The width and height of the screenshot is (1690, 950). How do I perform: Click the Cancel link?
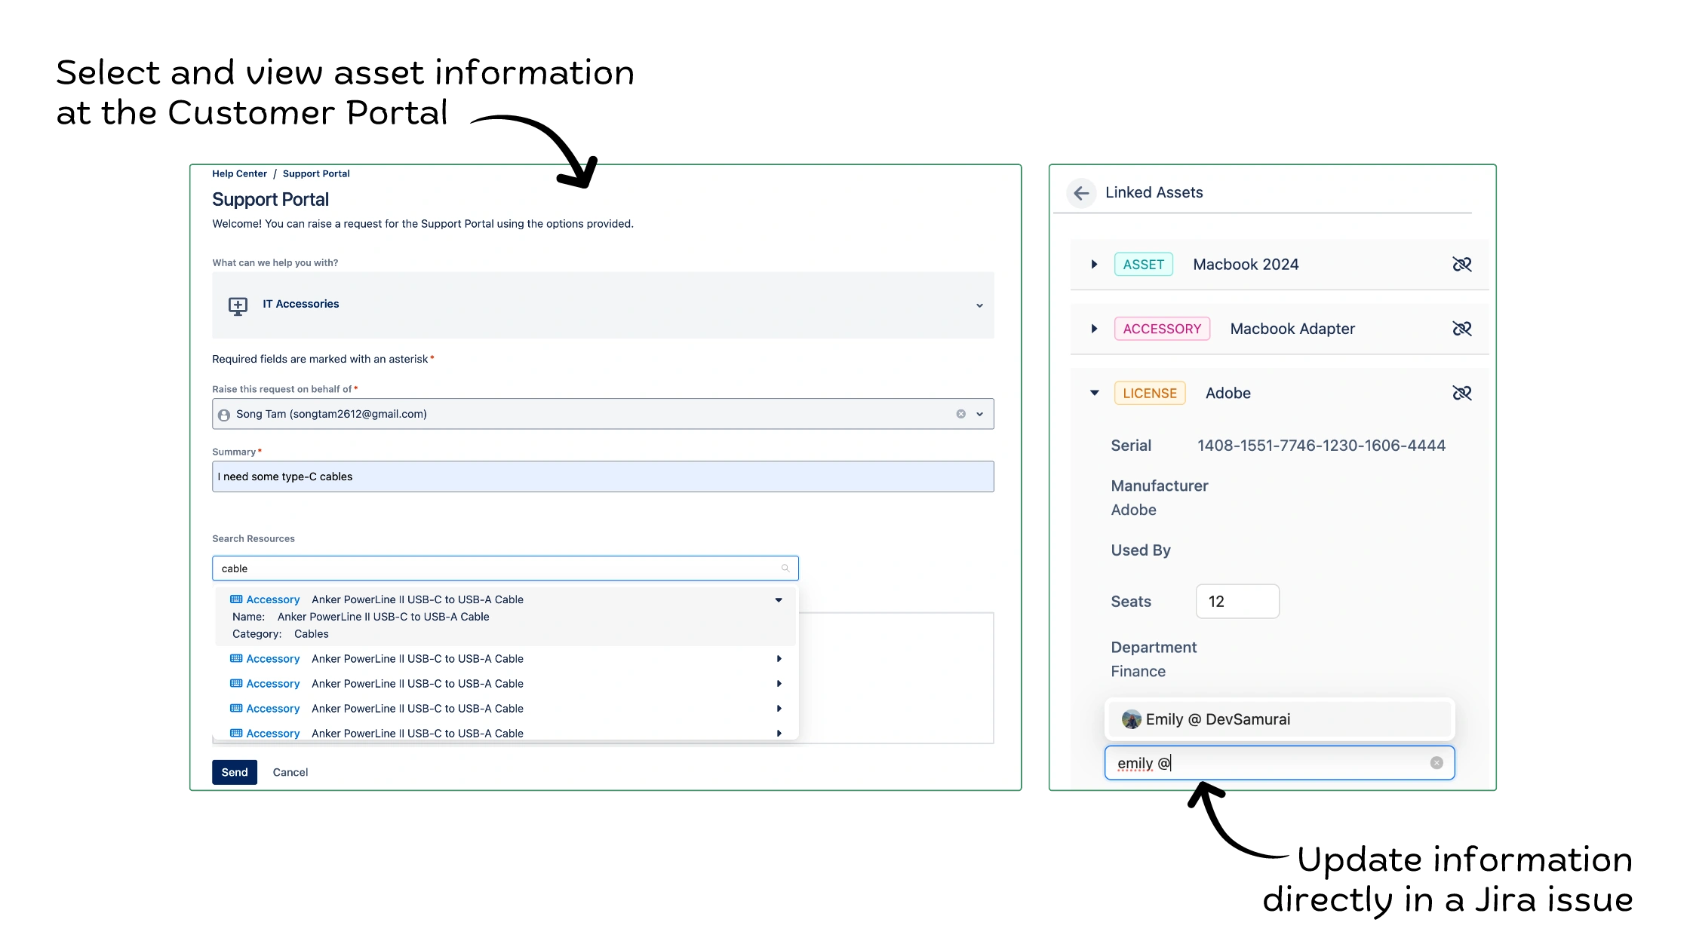pyautogui.click(x=290, y=772)
